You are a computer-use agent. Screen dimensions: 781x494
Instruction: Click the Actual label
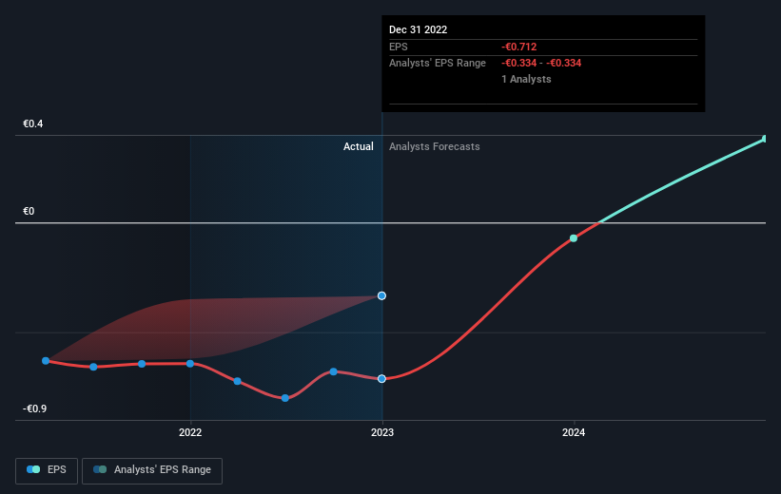(x=358, y=146)
